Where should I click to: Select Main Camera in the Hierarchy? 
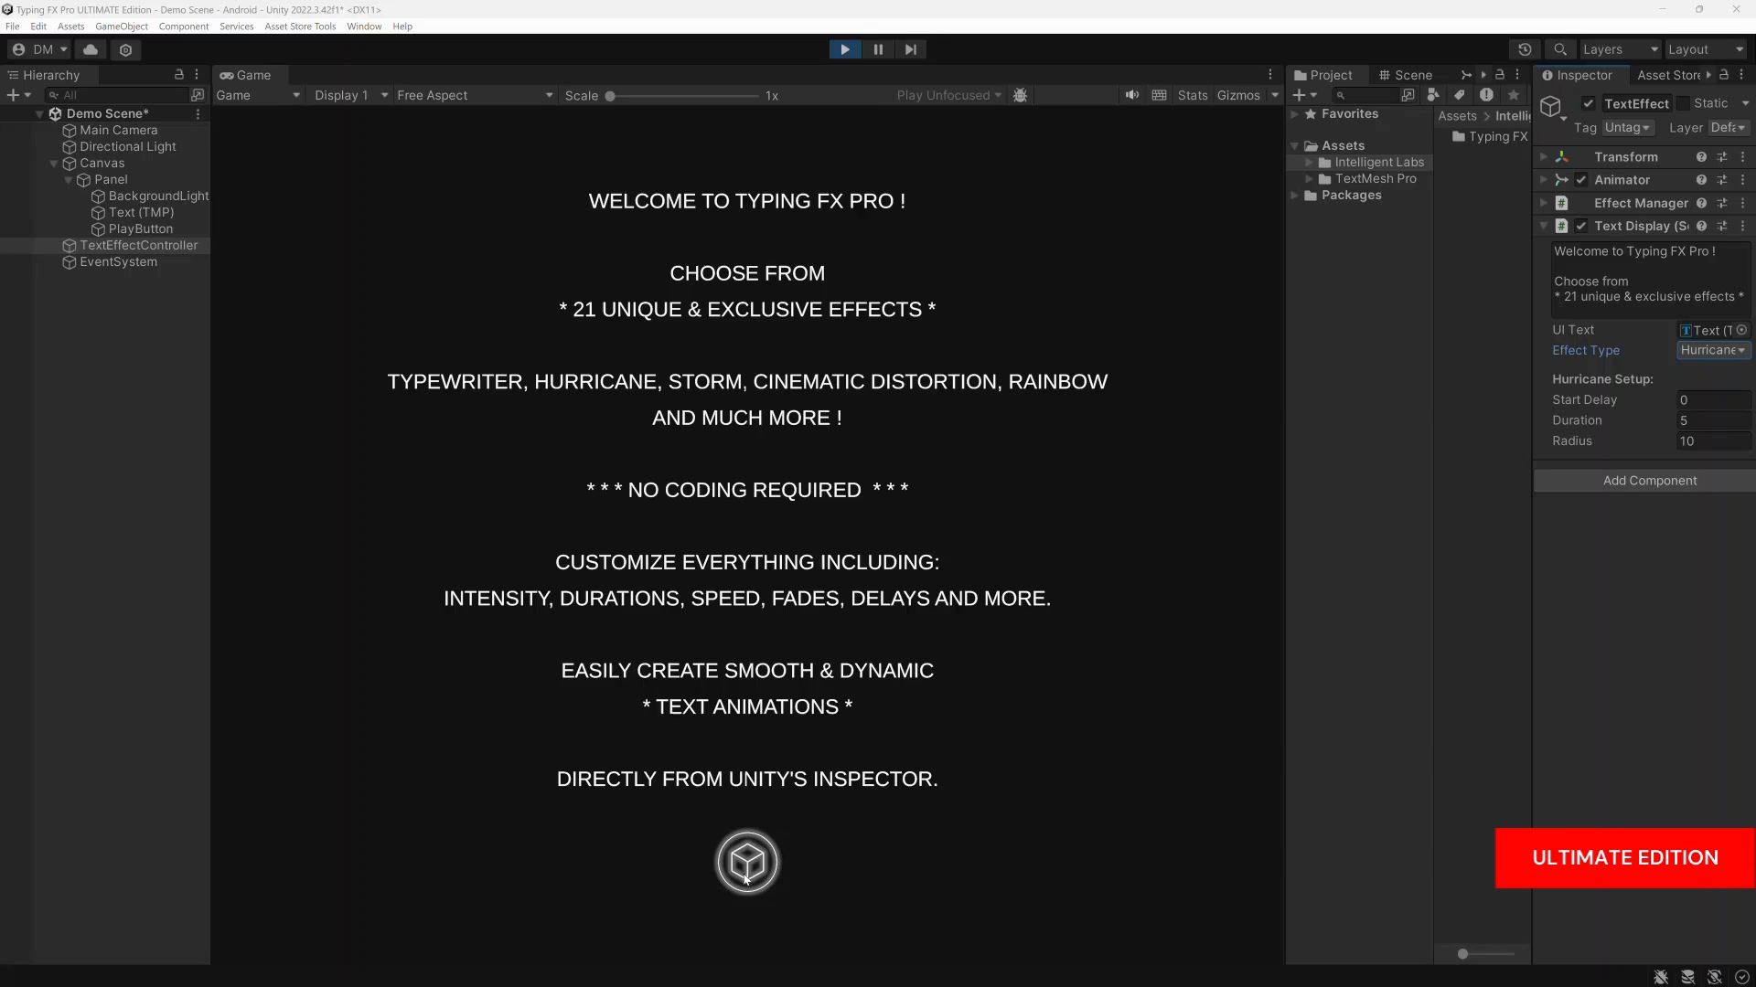tap(118, 131)
